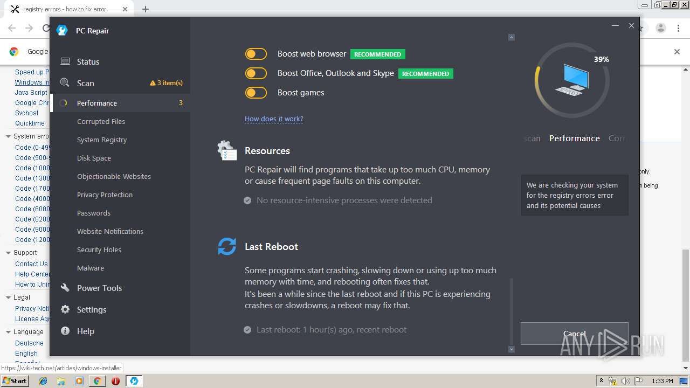Open Quicktime link in browser page
690x388 pixels.
[x=30, y=123]
